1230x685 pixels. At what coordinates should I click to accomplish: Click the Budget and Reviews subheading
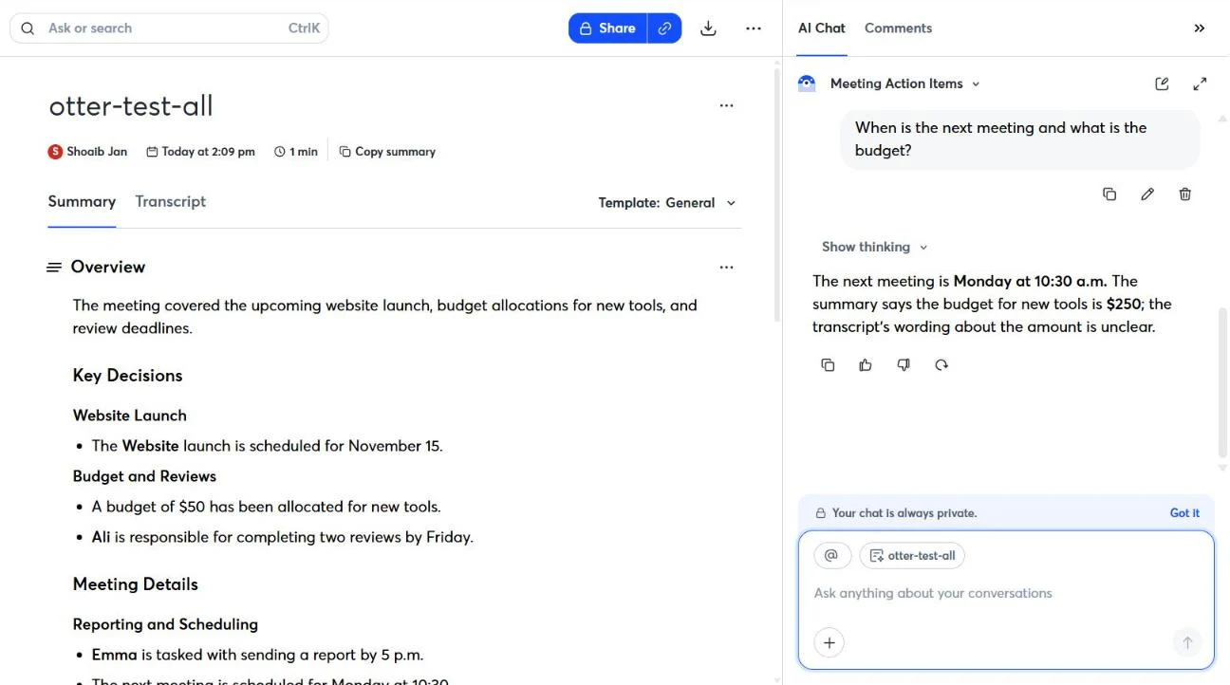(x=144, y=476)
